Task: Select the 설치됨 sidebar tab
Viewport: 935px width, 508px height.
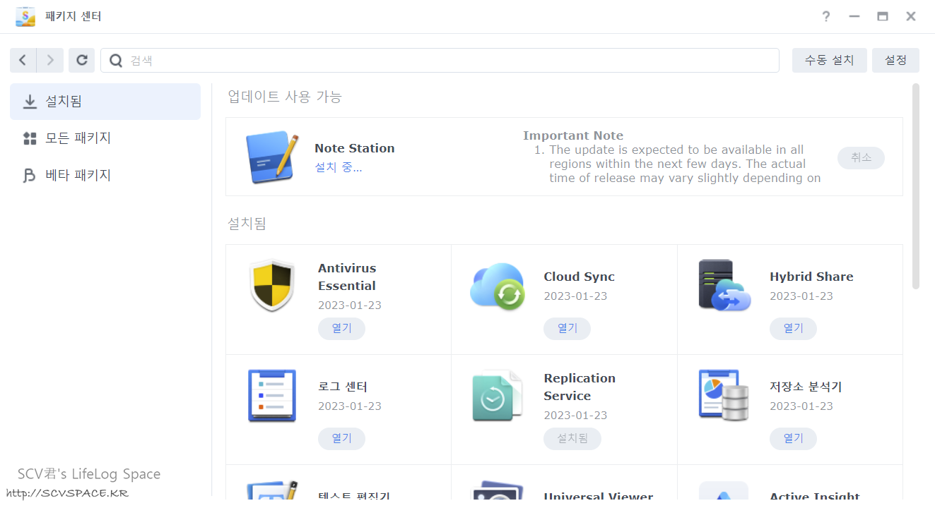Action: coord(105,102)
